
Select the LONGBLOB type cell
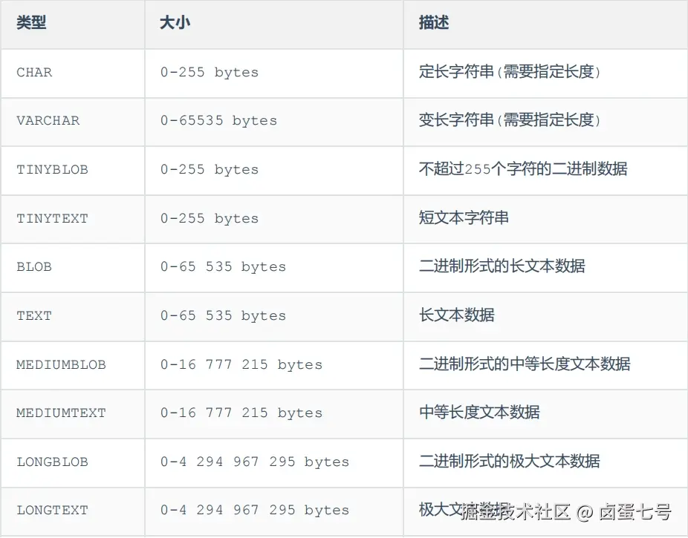[52, 462]
